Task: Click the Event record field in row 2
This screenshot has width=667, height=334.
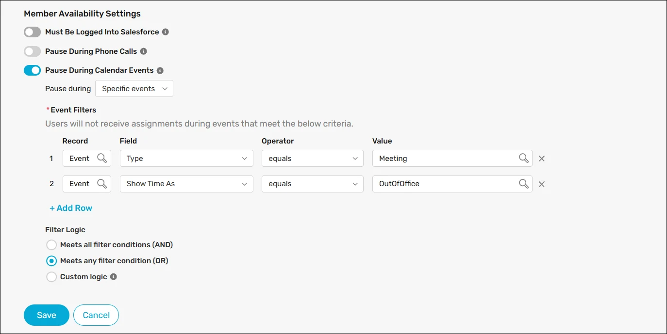Action: pos(87,184)
